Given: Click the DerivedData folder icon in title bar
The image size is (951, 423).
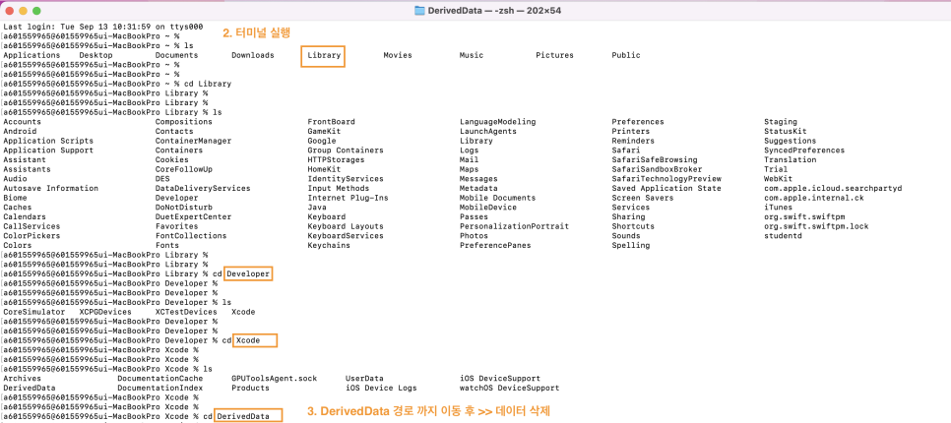Looking at the screenshot, I should click(x=420, y=10).
